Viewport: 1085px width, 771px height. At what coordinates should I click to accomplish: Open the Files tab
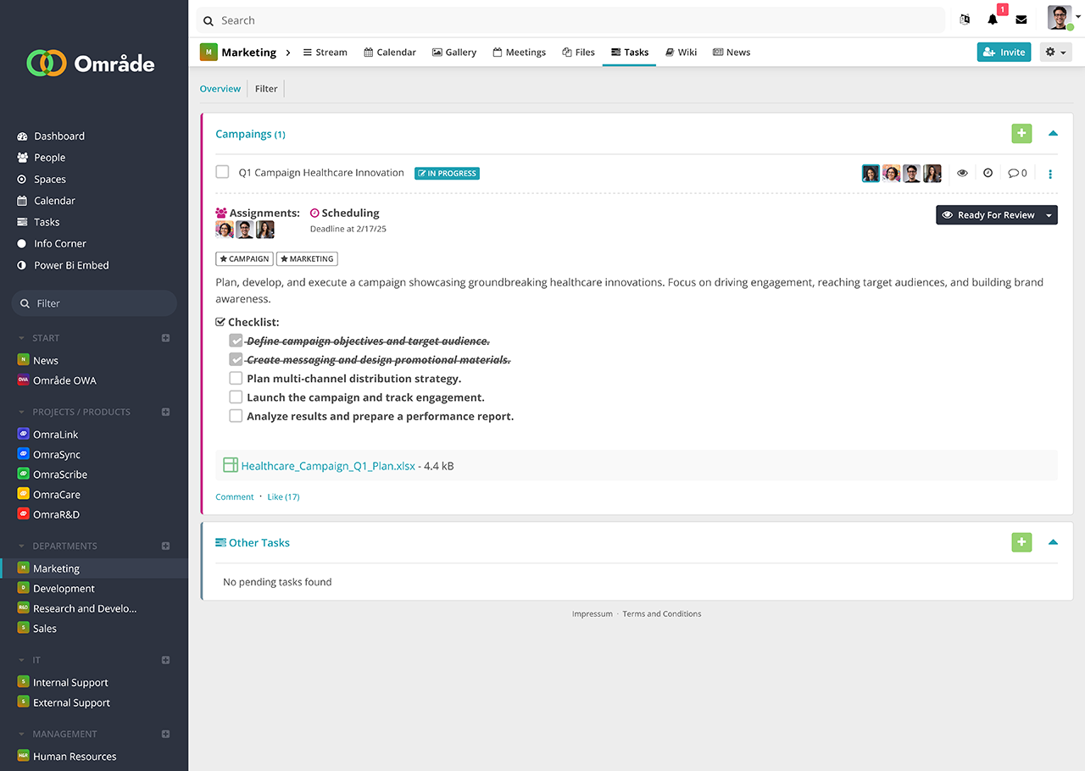click(x=578, y=53)
